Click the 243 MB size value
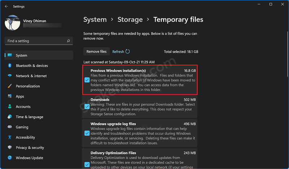 (x=190, y=153)
